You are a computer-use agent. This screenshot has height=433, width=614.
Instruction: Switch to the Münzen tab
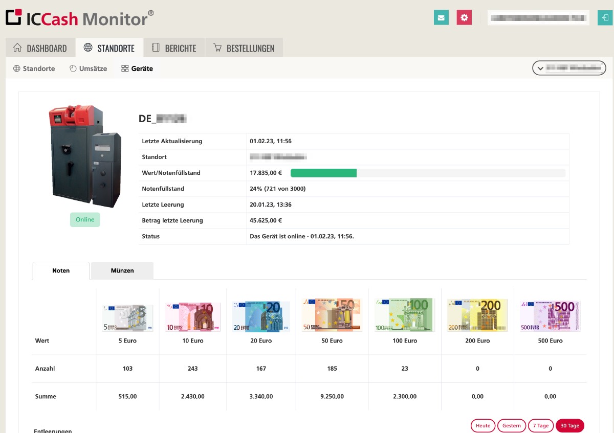122,270
